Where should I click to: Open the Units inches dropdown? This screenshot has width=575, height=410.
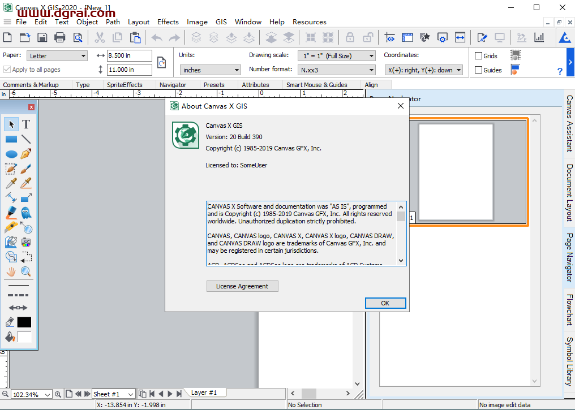(210, 70)
